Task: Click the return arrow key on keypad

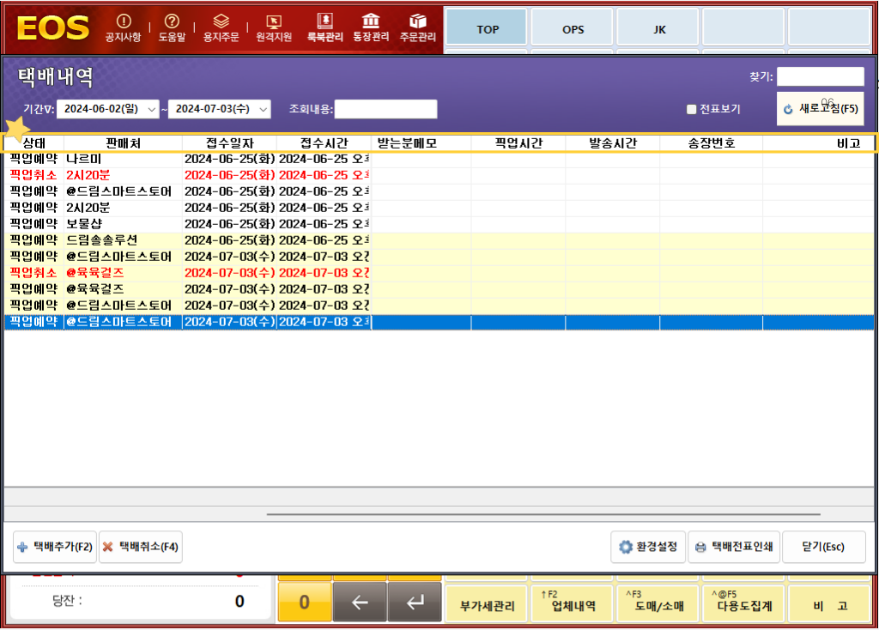Action: (415, 602)
